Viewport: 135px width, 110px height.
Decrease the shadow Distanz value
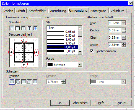63,83
